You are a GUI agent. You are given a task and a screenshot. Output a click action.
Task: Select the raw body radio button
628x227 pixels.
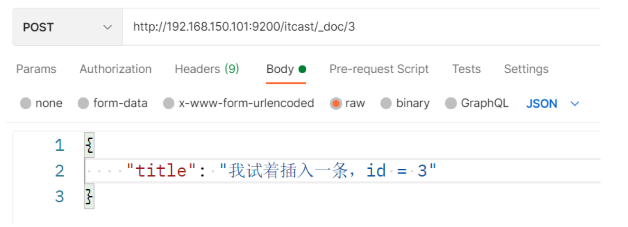pyautogui.click(x=336, y=104)
